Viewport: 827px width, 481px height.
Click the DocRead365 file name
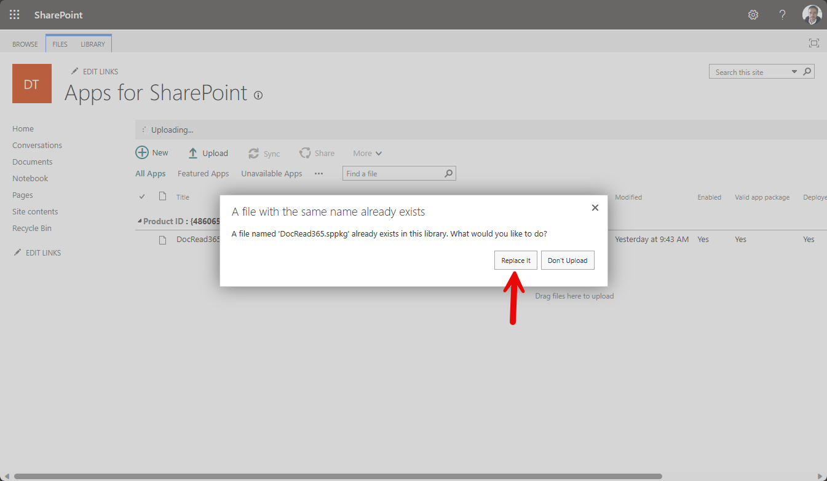[x=198, y=239]
